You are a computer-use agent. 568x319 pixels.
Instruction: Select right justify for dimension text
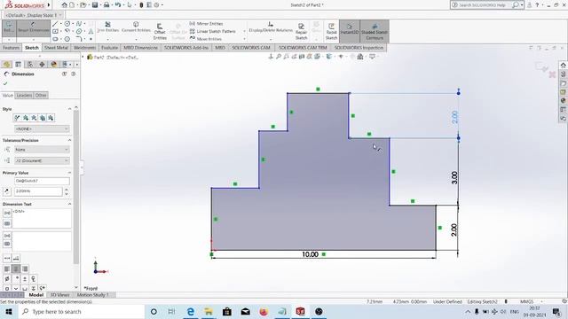coord(25,268)
